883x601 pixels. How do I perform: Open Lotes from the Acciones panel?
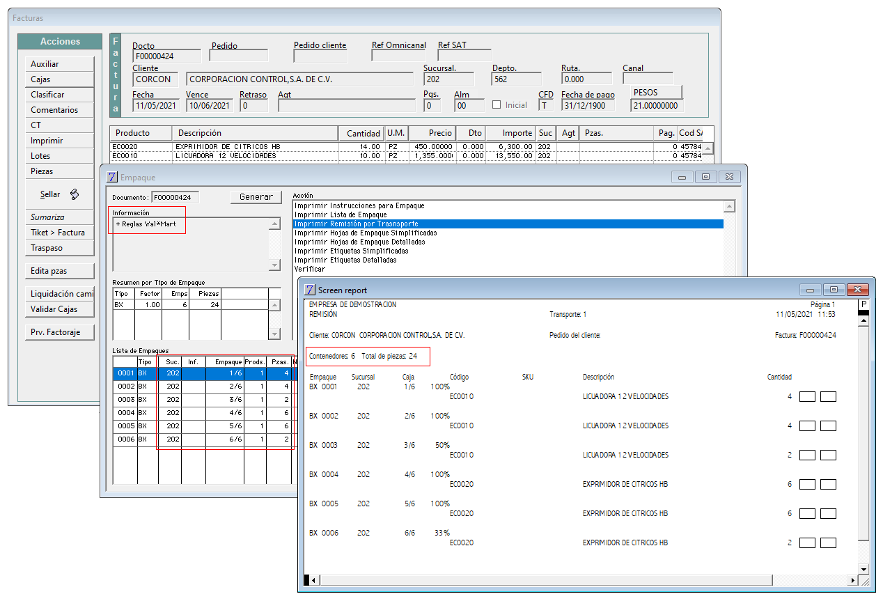tap(59, 156)
